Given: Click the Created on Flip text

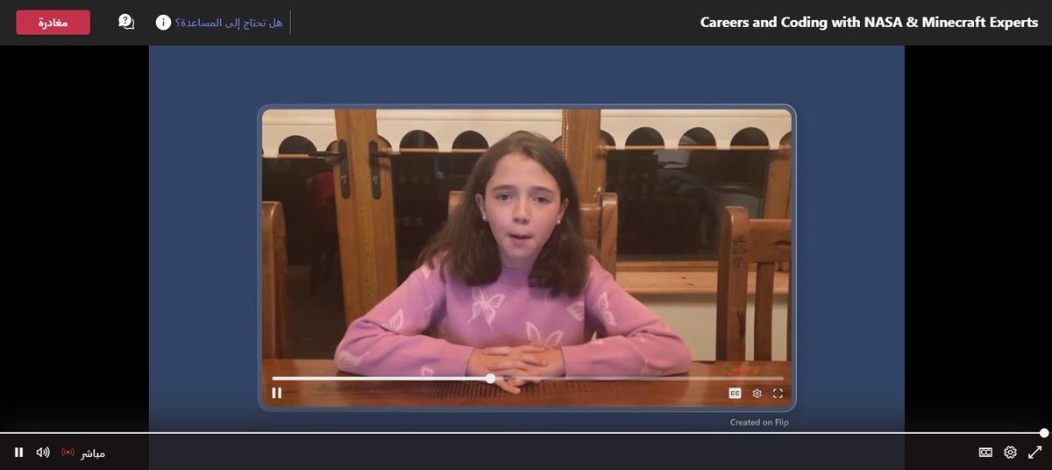Looking at the screenshot, I should (x=759, y=423).
